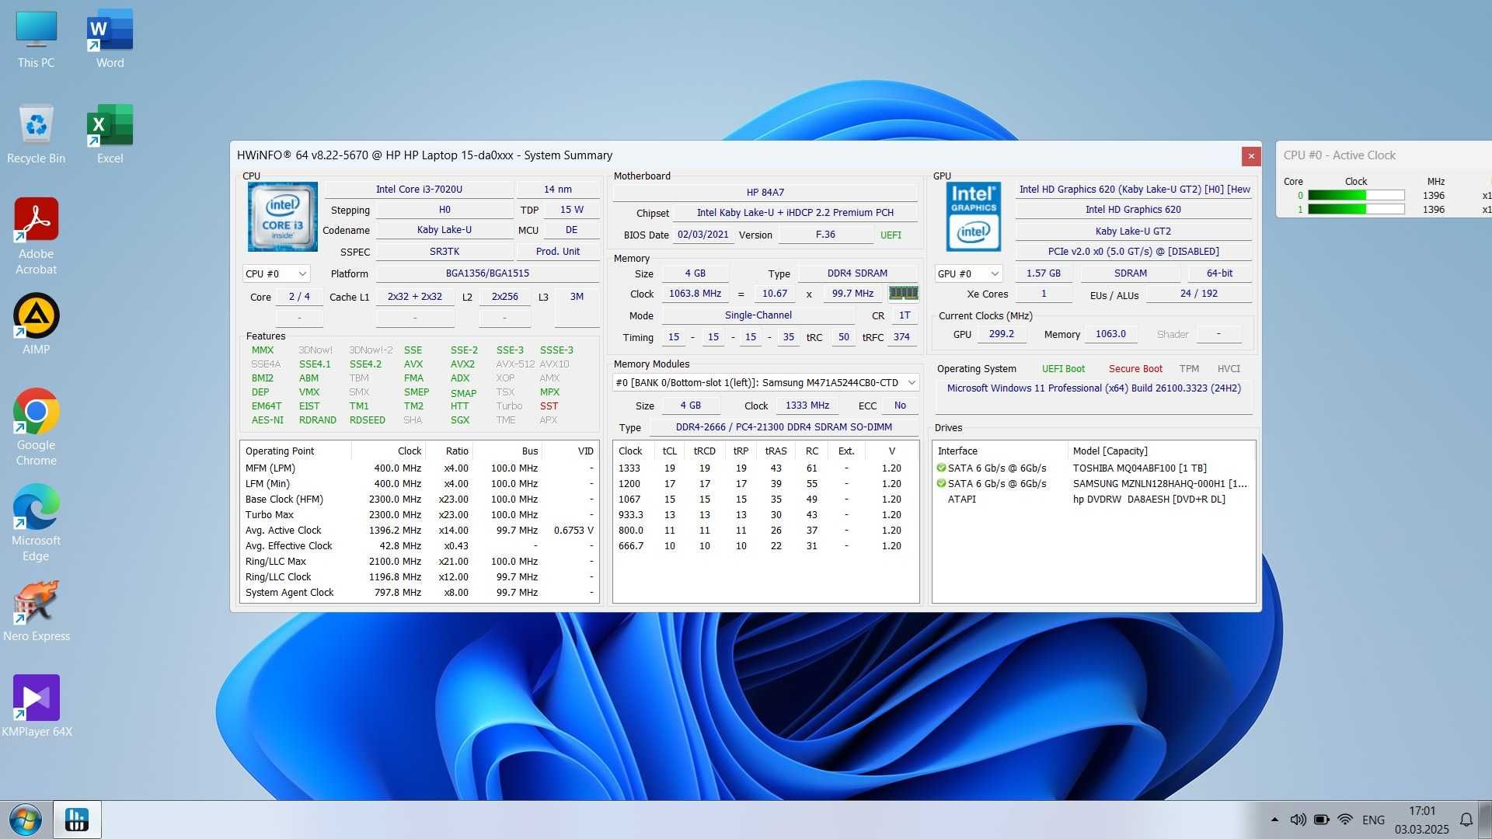Click the UEFI label beside BIOS version

(x=891, y=235)
